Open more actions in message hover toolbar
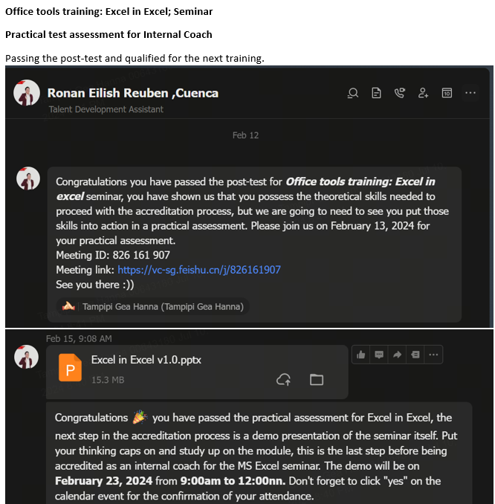This screenshot has width=495, height=504. click(x=433, y=355)
